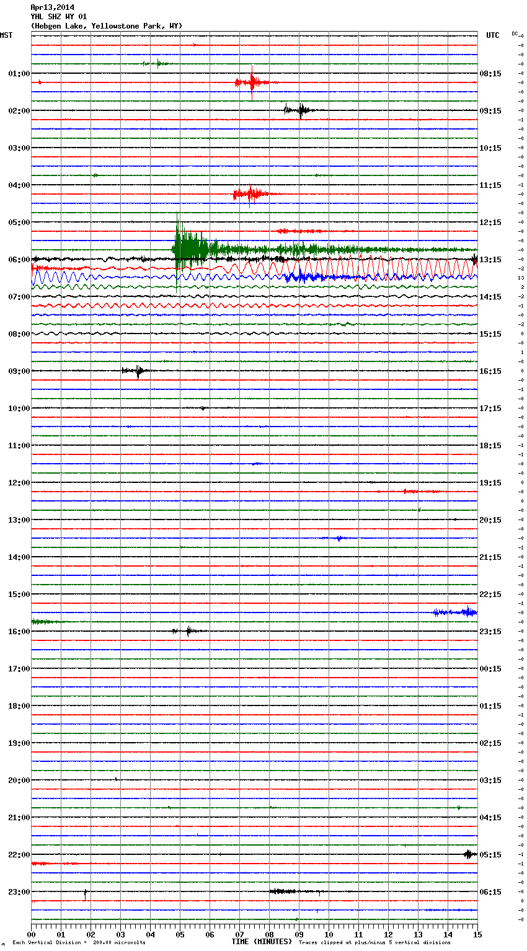This screenshot has width=527, height=951.
Task: Click the "23:15" UTC time label
Action: click(490, 632)
